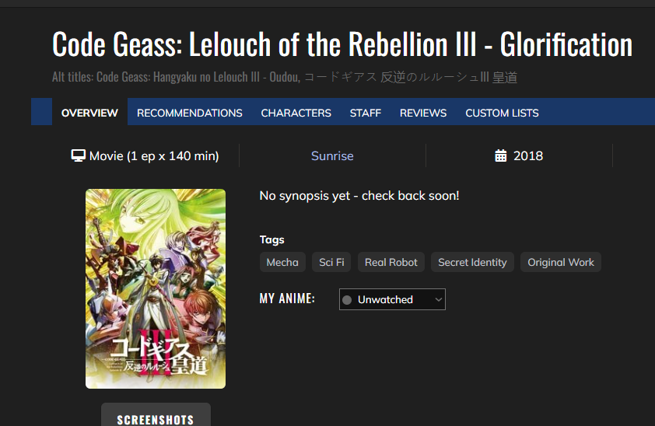Select the Mecha tag
The height and width of the screenshot is (426, 655).
282,263
